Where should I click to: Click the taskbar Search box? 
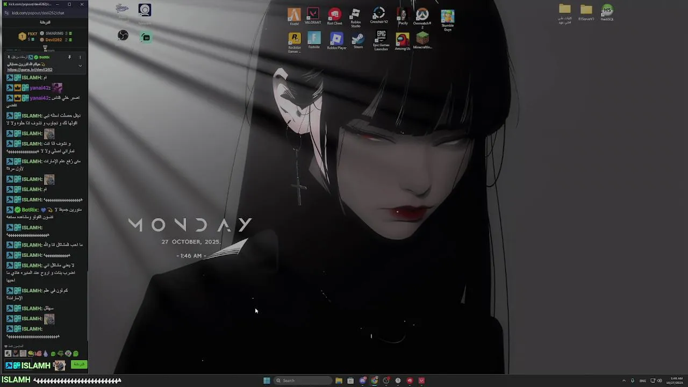[x=302, y=381]
